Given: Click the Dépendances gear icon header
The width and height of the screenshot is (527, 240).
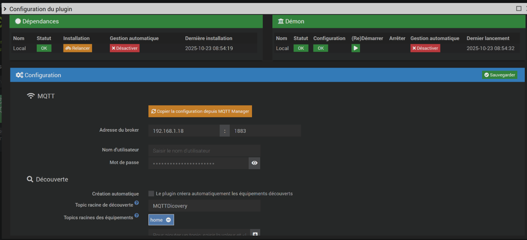Looking at the screenshot, I should click(x=18, y=21).
